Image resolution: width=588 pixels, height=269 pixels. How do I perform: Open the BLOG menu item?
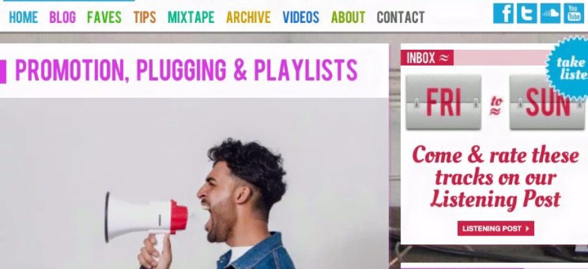point(62,17)
